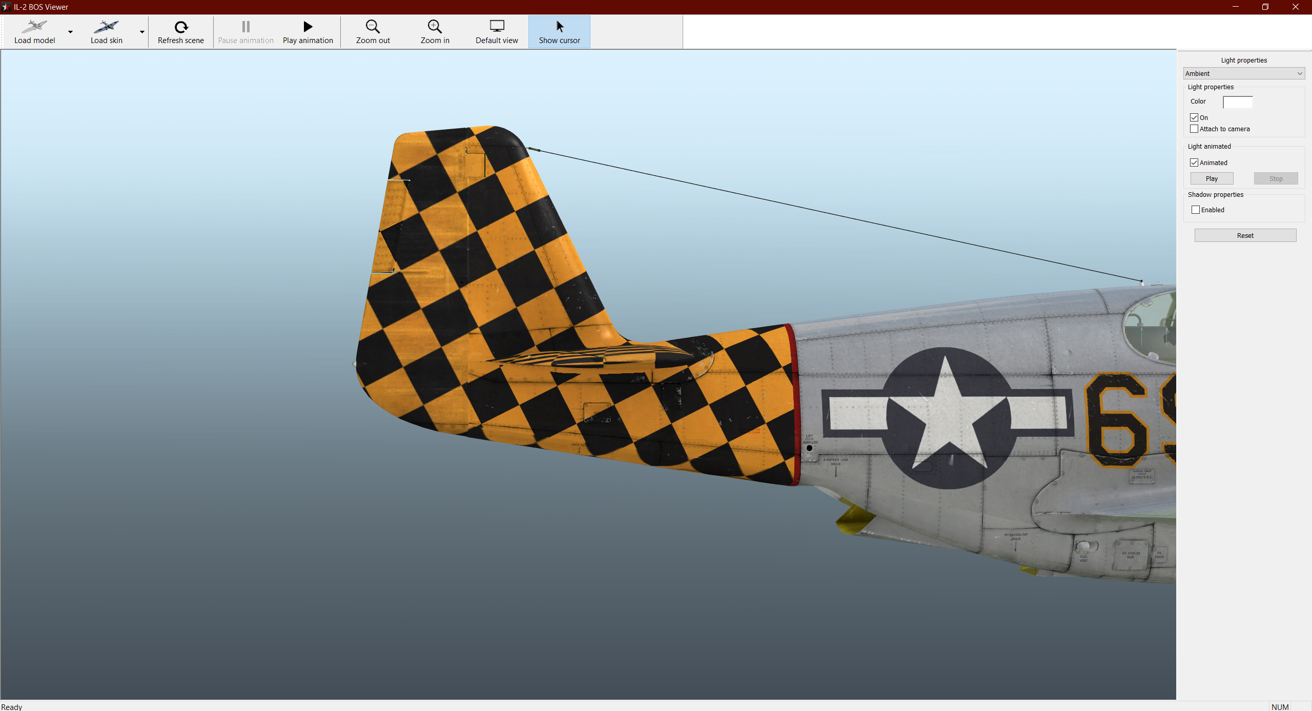This screenshot has height=711, width=1312.
Task: Enable Attach to camera checkbox
Action: point(1194,129)
